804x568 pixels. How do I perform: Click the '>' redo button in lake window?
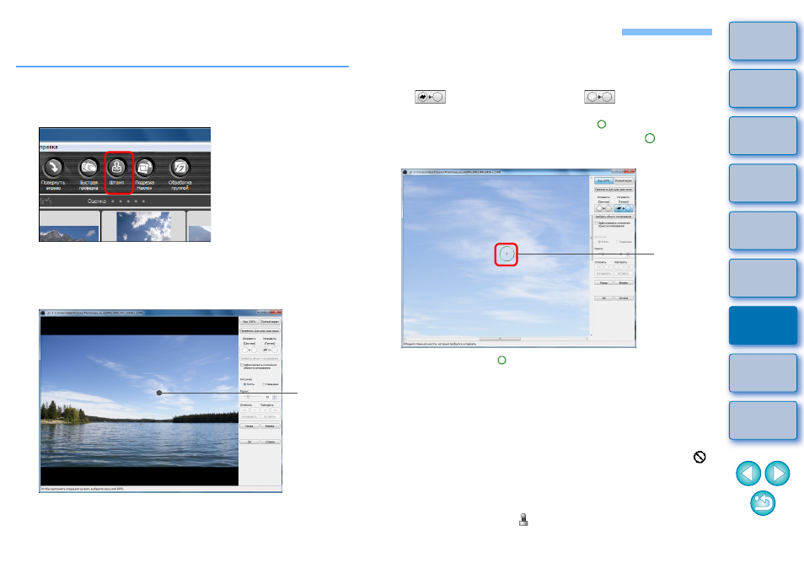pos(265,410)
